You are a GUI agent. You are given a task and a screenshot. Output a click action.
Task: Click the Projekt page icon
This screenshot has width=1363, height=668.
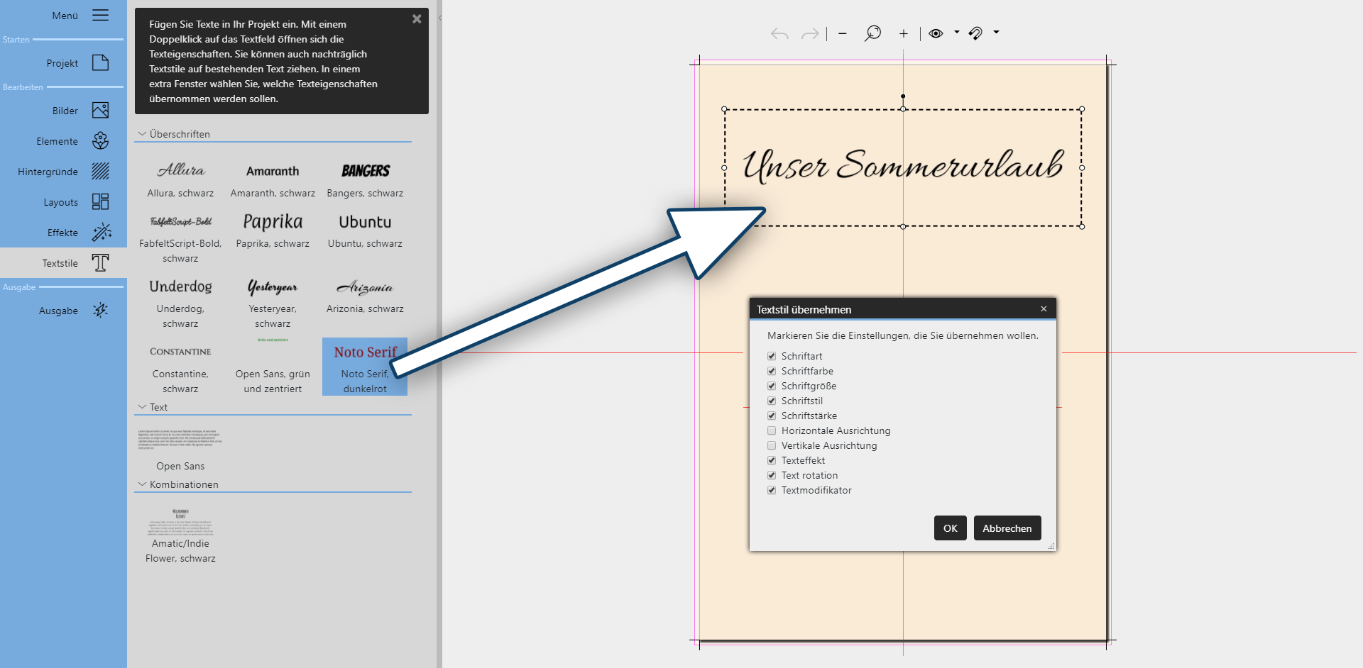(x=100, y=63)
